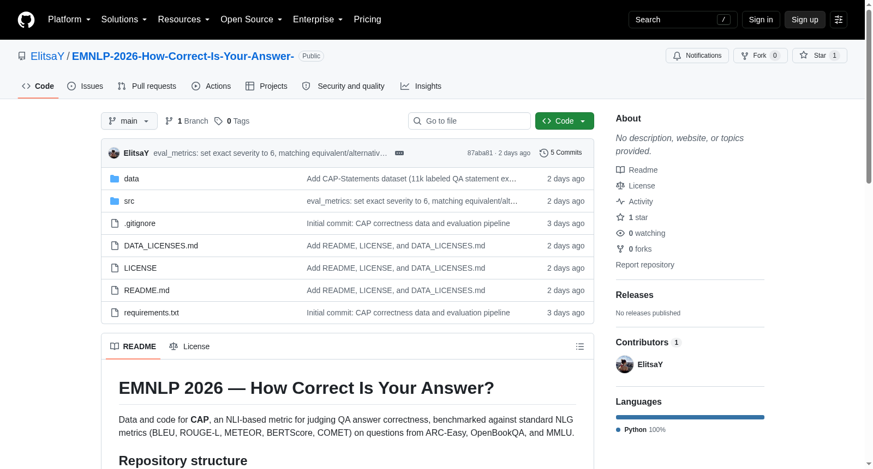Focus the Go to file input
This screenshot has height=469, width=873.
[x=469, y=121]
